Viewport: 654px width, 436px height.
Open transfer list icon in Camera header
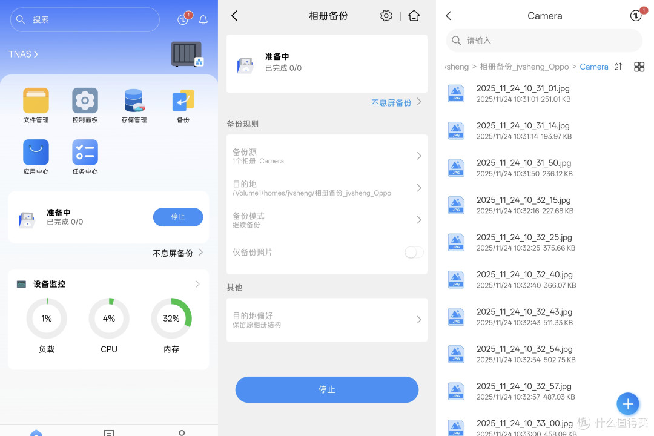(636, 15)
